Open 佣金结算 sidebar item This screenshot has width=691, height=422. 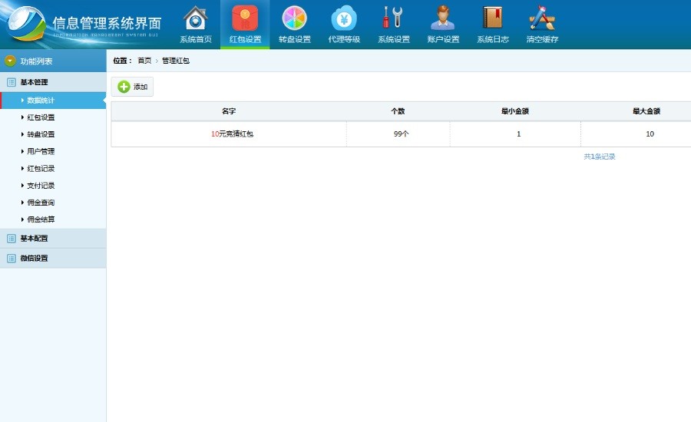[41, 219]
